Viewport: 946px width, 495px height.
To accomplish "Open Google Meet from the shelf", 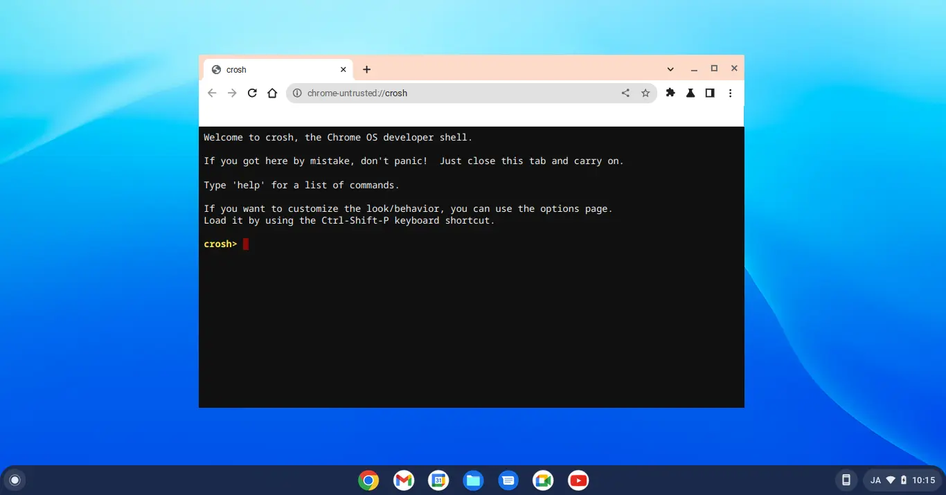I will click(x=543, y=480).
